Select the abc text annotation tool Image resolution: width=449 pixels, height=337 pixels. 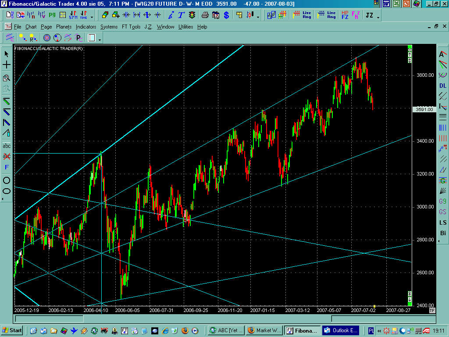pyautogui.click(x=7, y=146)
